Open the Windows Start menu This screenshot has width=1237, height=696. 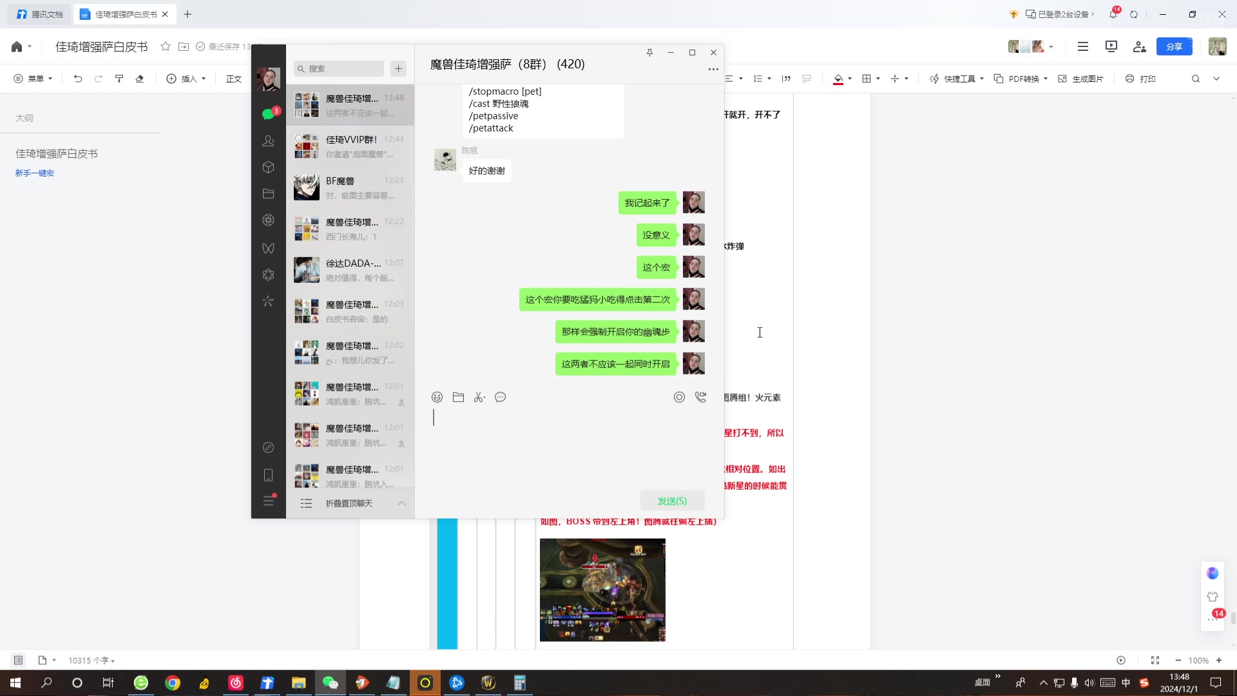[15, 682]
